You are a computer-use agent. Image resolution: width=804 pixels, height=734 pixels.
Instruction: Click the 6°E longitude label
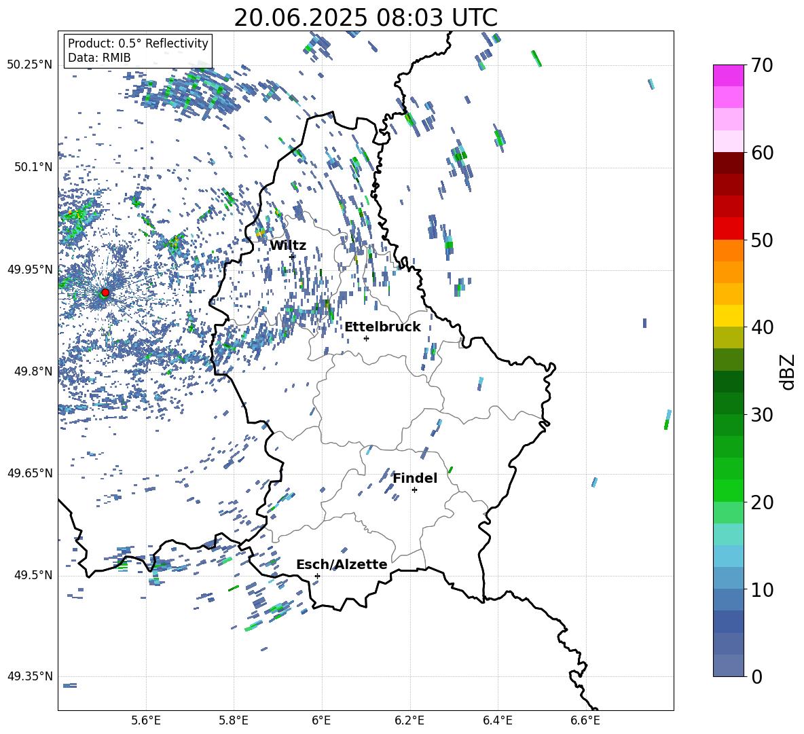click(x=321, y=720)
